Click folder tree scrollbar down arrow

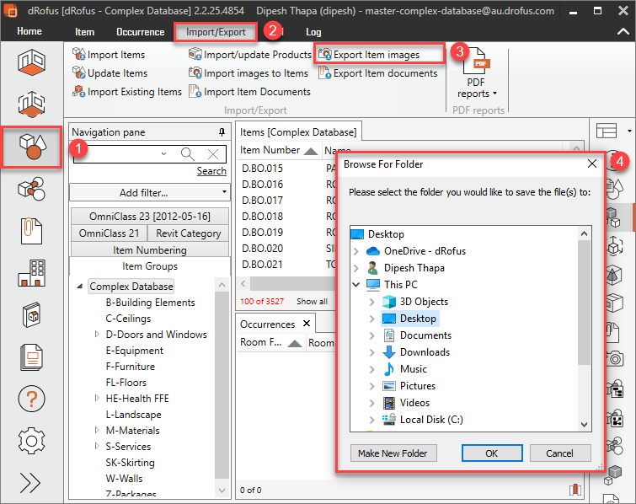[x=584, y=424]
